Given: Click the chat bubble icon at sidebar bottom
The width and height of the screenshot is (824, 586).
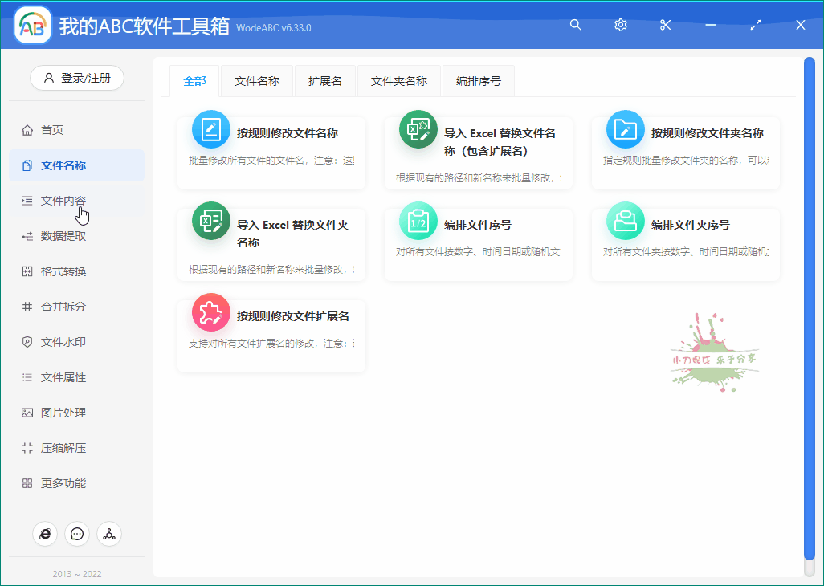Looking at the screenshot, I should (x=77, y=534).
